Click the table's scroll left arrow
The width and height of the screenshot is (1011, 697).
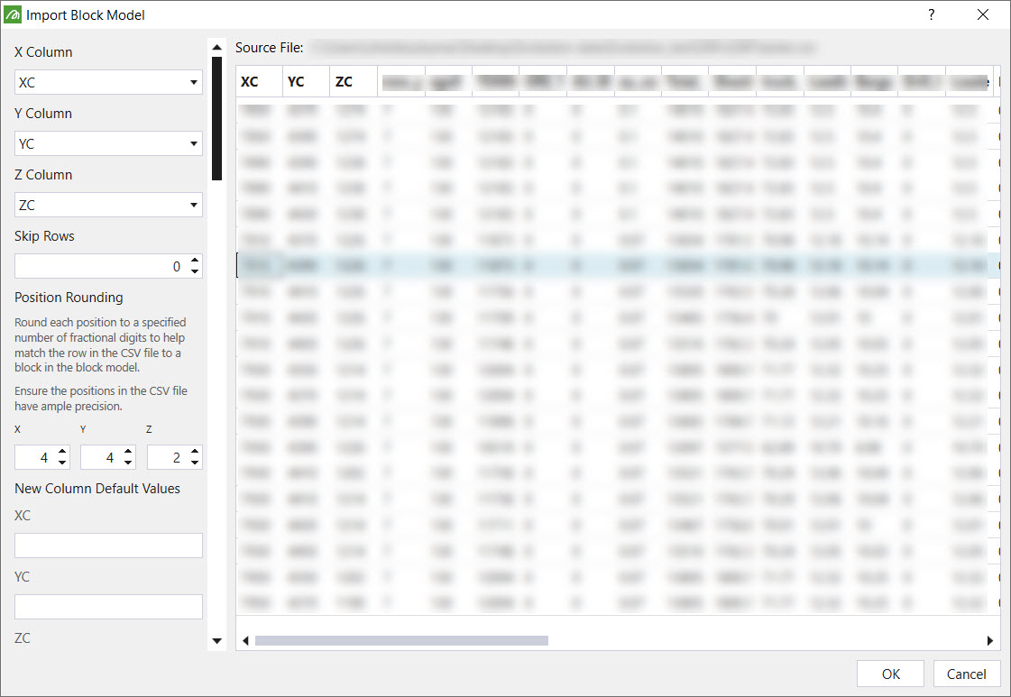click(245, 640)
